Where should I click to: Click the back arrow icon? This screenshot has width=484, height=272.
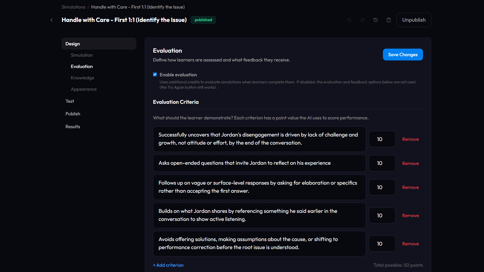coord(52,20)
